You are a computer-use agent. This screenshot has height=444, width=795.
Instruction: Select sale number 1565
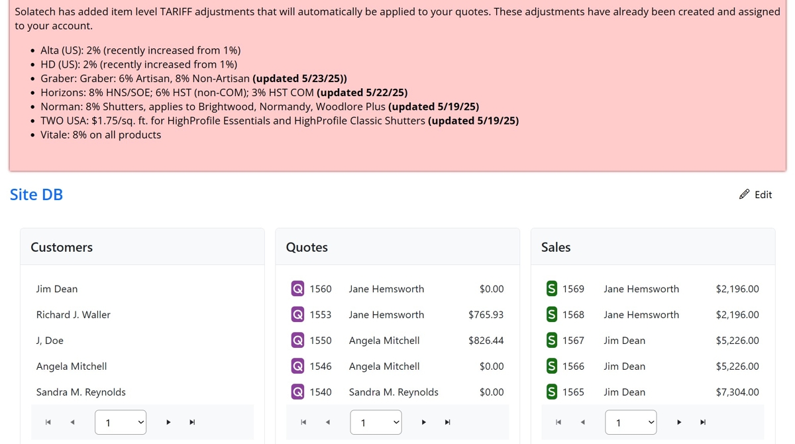(x=573, y=392)
